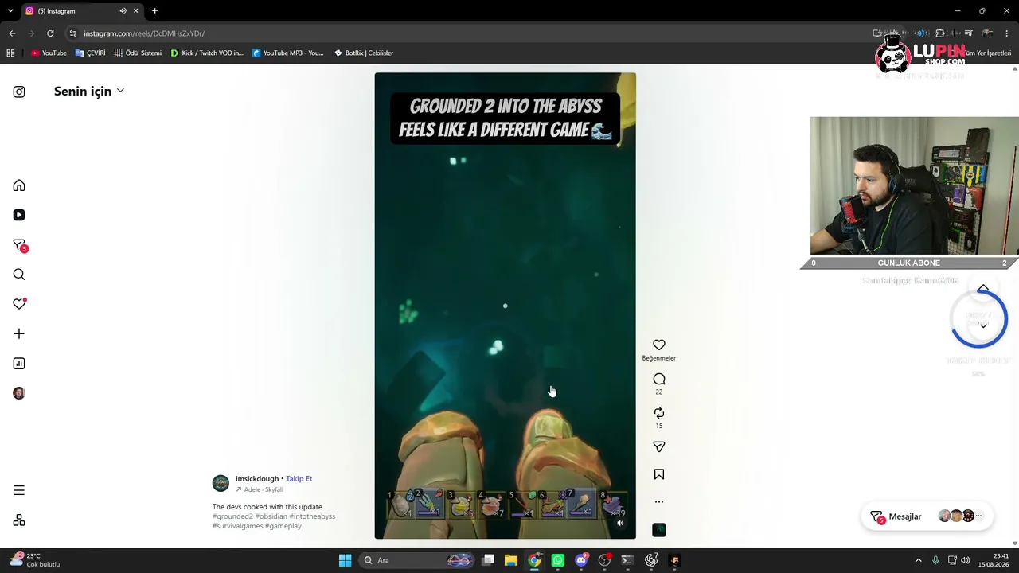Open the Instagram logo home link
The width and height of the screenshot is (1019, 573).
[x=19, y=92]
